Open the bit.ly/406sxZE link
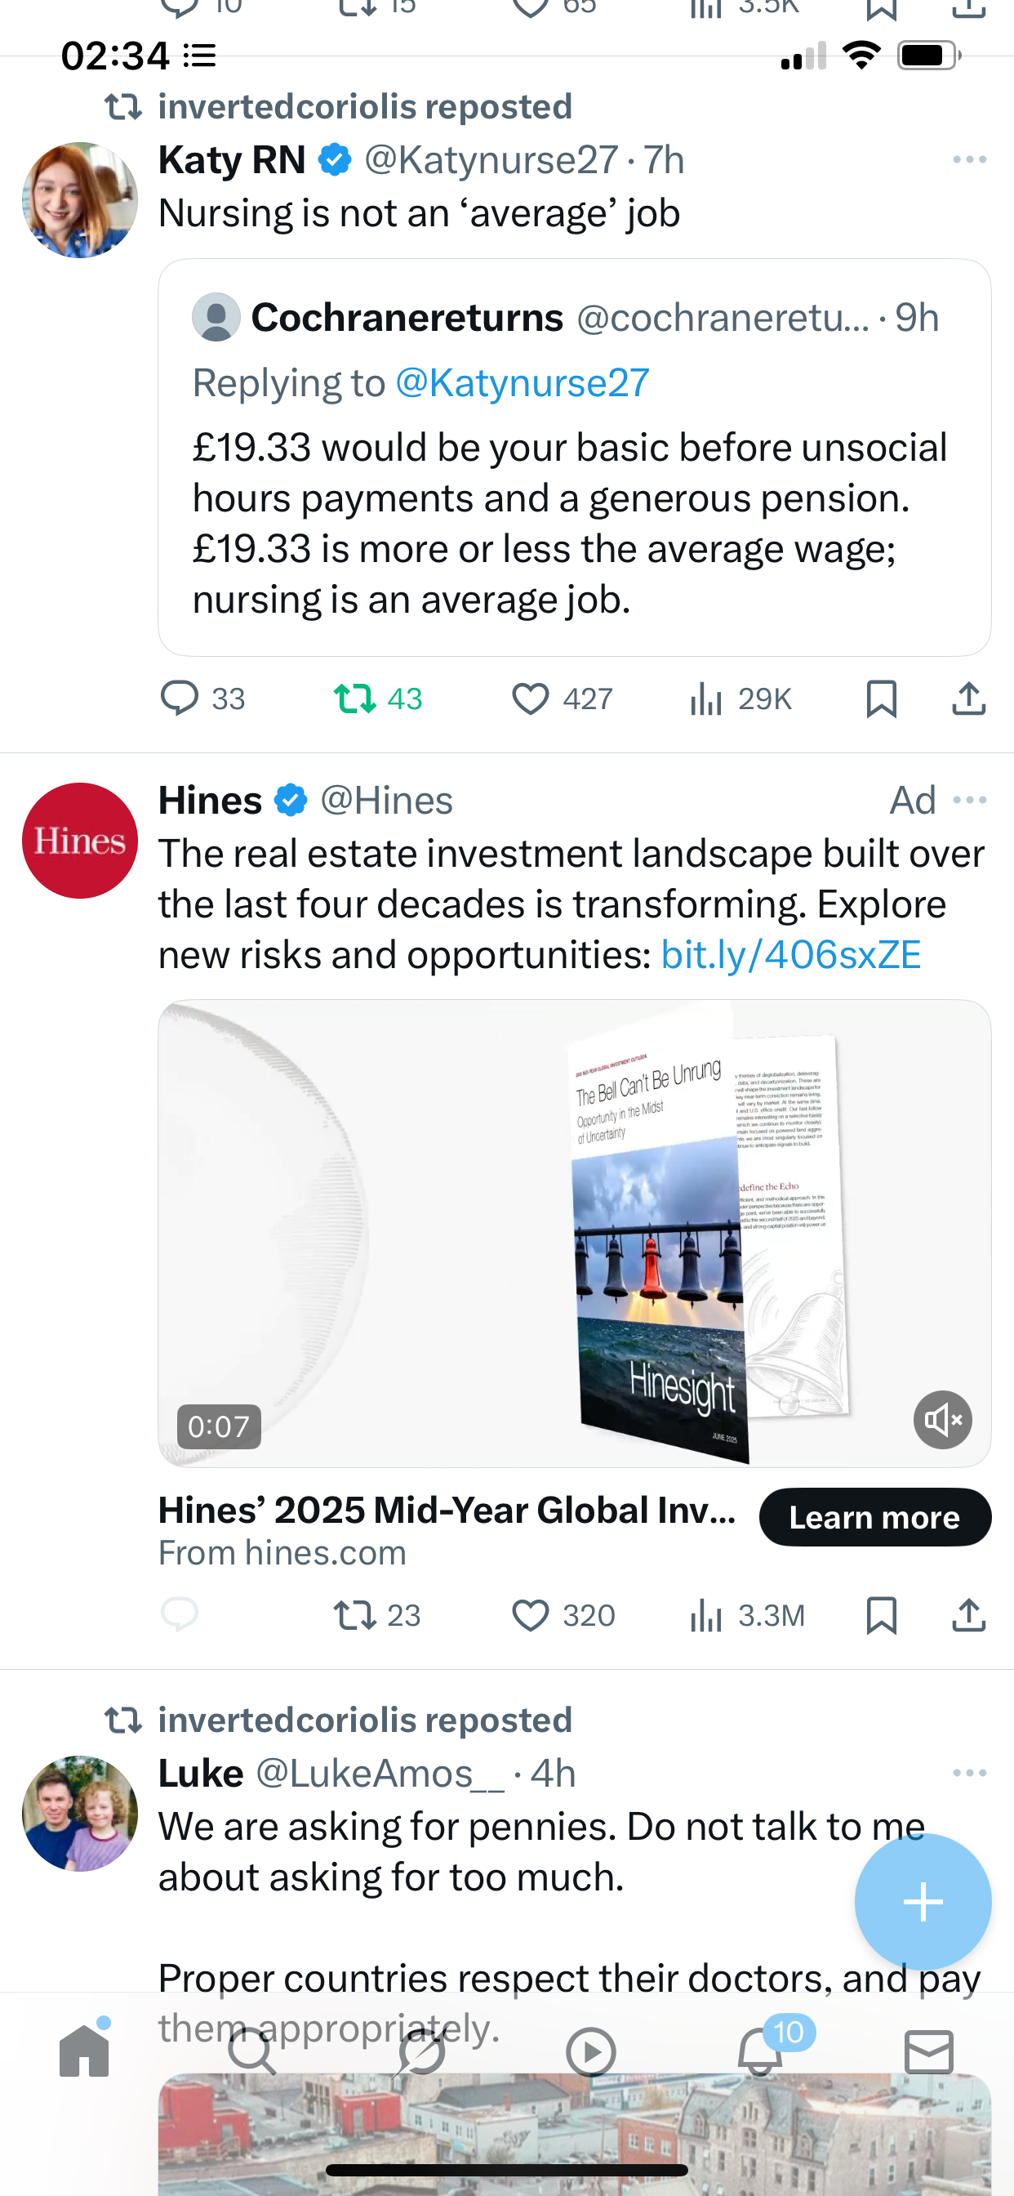Image resolution: width=1014 pixels, height=2196 pixels. pos(791,955)
